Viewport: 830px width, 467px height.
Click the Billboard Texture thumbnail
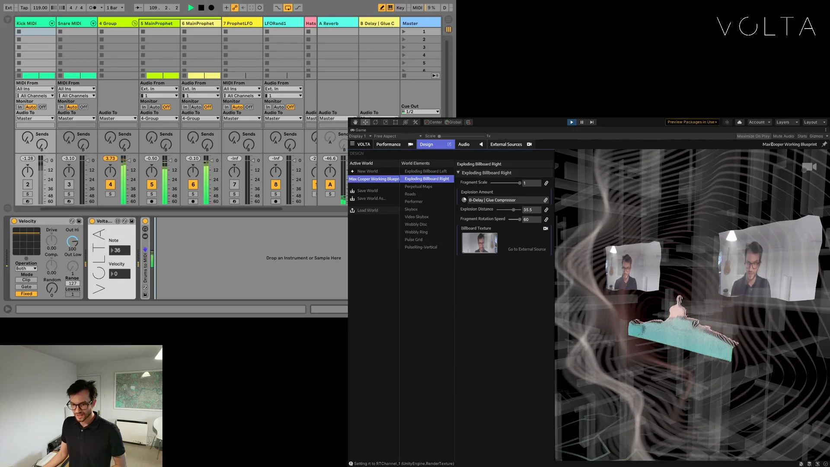click(x=479, y=243)
